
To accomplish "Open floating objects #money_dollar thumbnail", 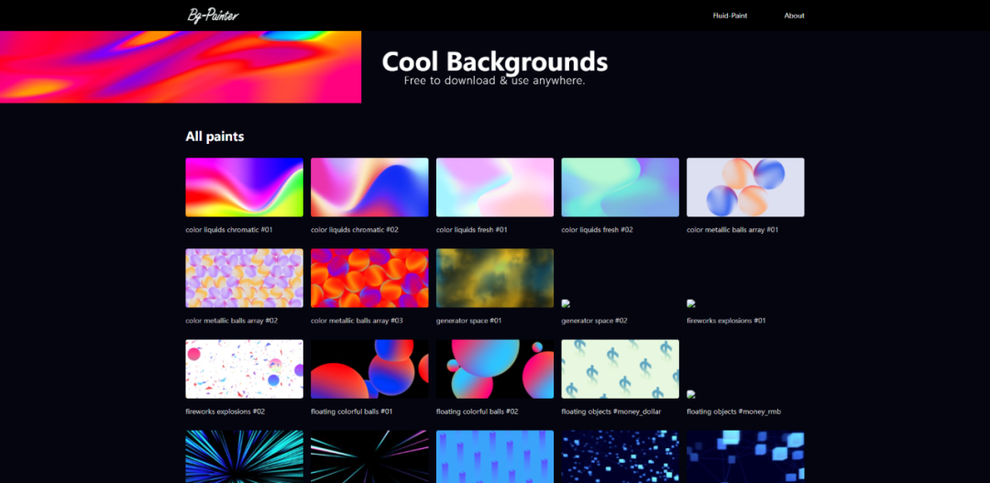I will (620, 368).
